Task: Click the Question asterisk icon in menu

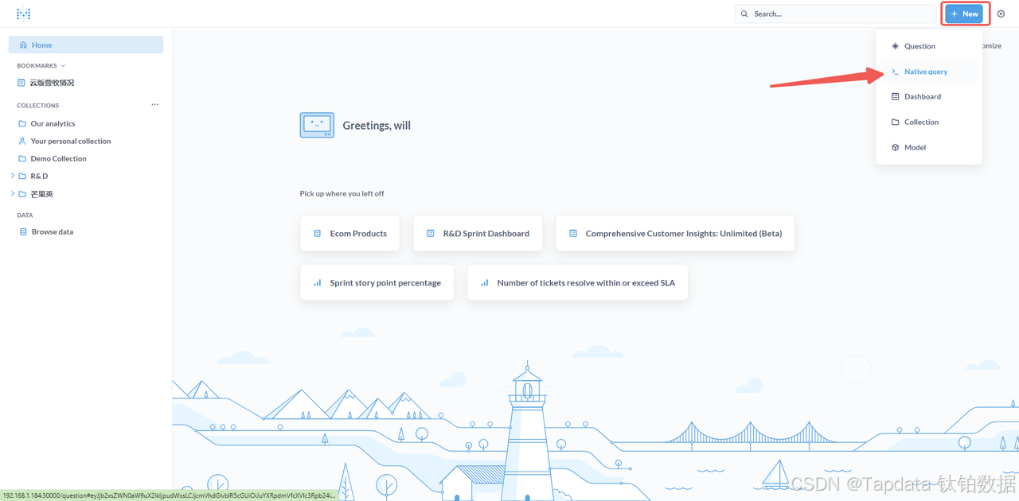Action: [895, 46]
